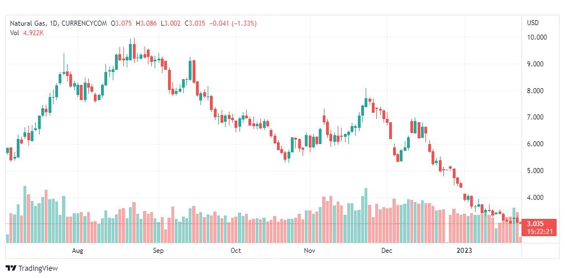Click the 2023 year label on time axis
Image resolution: width=565 pixels, height=278 pixels.
(465, 251)
